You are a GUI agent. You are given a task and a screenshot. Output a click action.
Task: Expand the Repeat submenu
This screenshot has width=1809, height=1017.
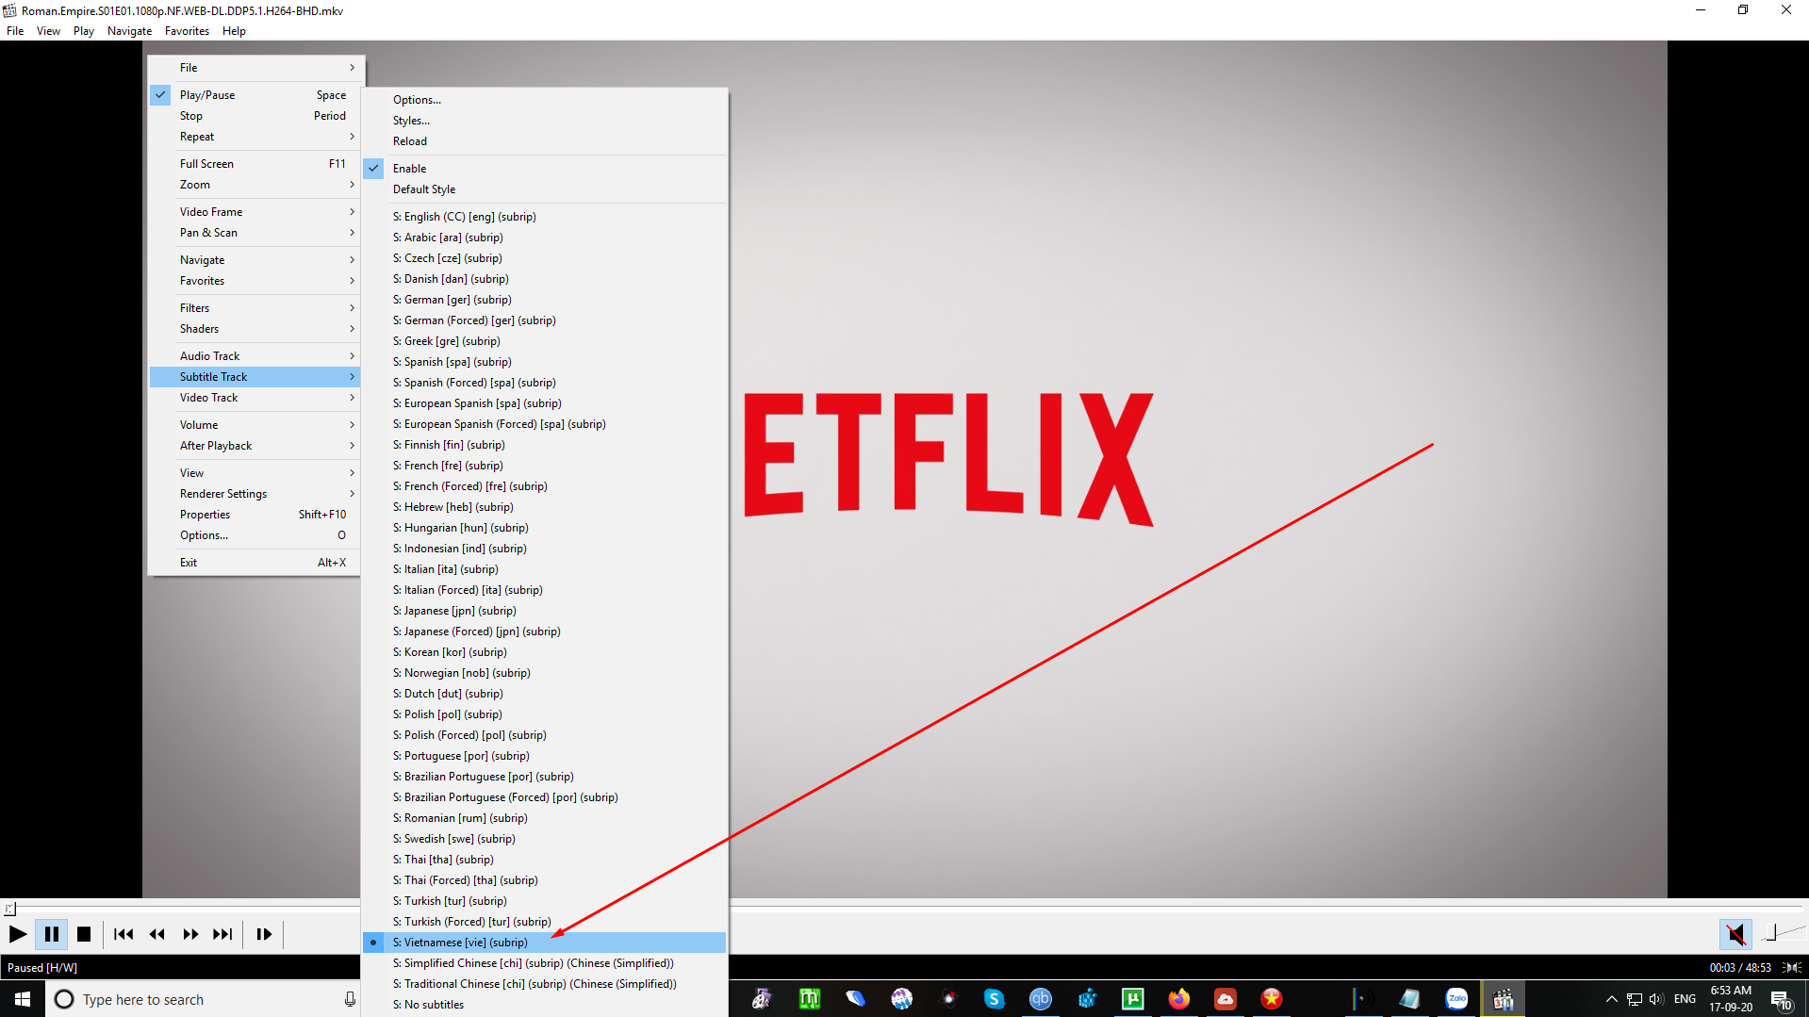tap(255, 137)
